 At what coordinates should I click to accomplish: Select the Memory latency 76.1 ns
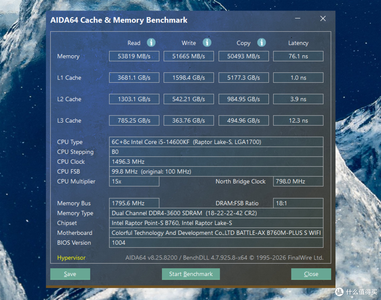tap(298, 56)
